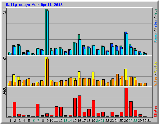Select green weekend day label 7
Image resolution: width=159 pixels, height=124 pixels.
point(38,121)
